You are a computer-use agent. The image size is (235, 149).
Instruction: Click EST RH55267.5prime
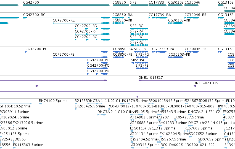click(159, 142)
